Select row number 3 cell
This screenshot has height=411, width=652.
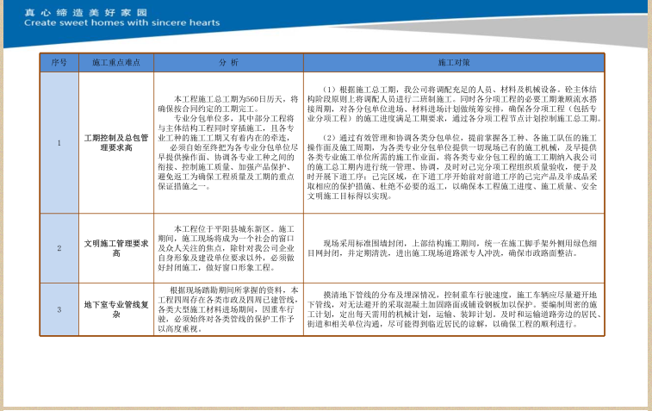pos(59,308)
